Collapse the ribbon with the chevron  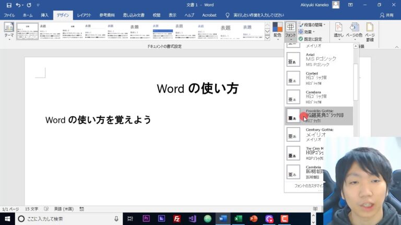point(397,47)
